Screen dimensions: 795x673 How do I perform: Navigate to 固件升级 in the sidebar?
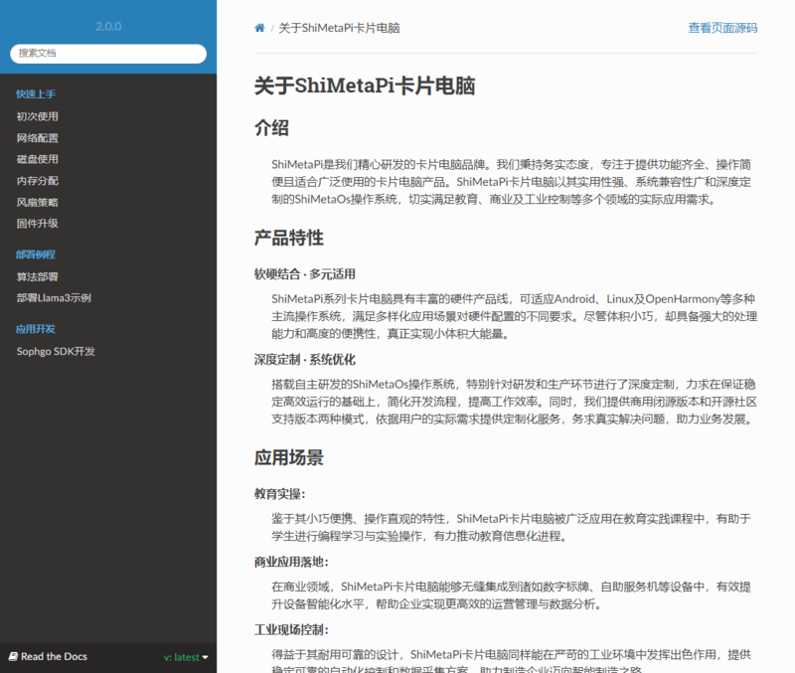coord(38,224)
